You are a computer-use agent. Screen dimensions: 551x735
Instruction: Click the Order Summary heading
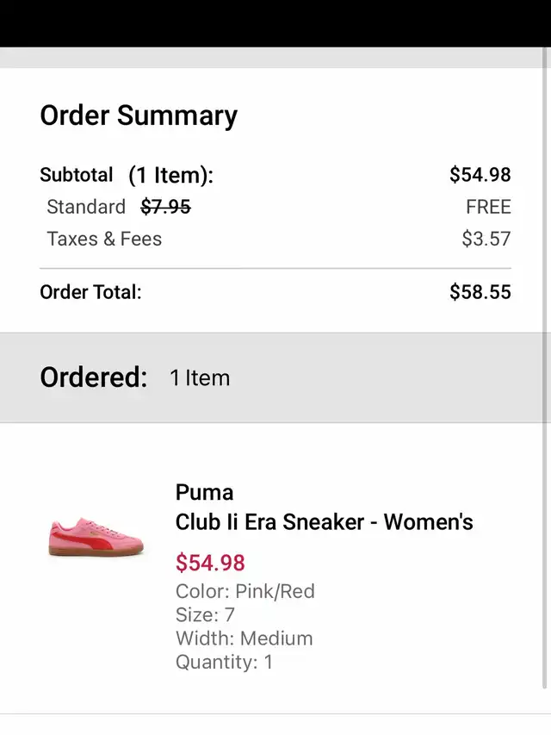[139, 115]
